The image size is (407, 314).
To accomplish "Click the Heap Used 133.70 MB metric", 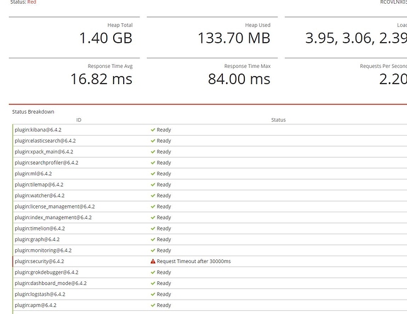I will (x=234, y=38).
